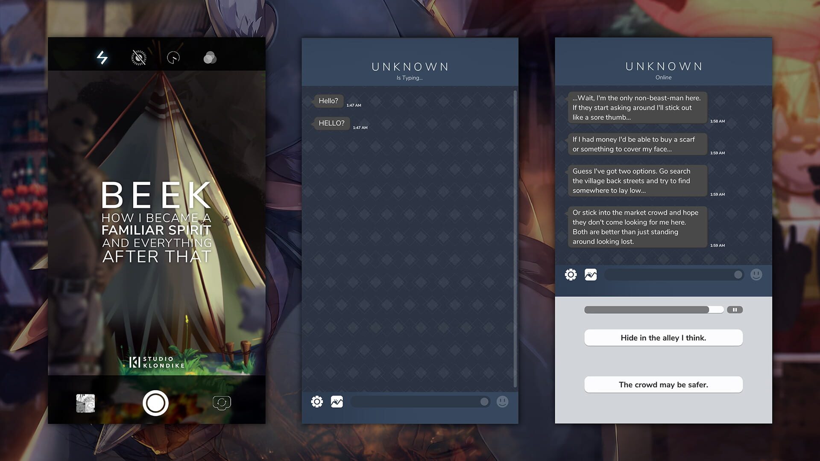
Task: Pause the playing audio message
Action: [x=735, y=309]
